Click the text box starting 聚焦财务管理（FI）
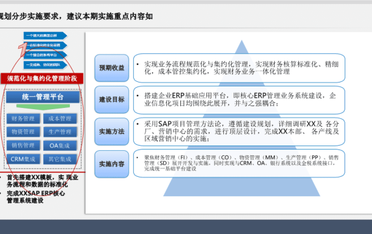Image resolution: width=372 pixels, height=234 pixels. (x=239, y=163)
